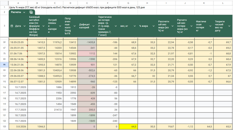The image size is (233, 130).
Task: Open the Базовый метаболизм column dropdown
Action: coord(43,26)
